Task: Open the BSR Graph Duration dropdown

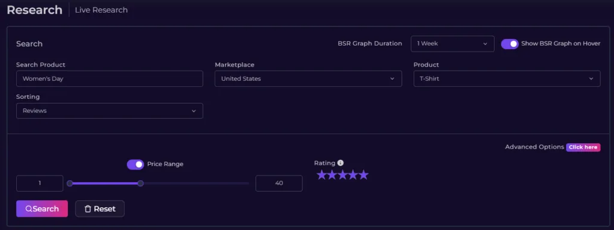Action: tap(452, 44)
